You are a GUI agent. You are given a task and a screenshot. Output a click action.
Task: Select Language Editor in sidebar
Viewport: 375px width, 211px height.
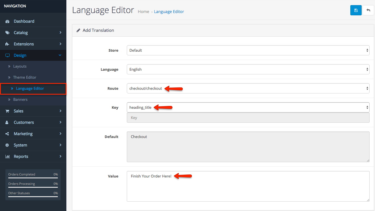tap(33, 89)
